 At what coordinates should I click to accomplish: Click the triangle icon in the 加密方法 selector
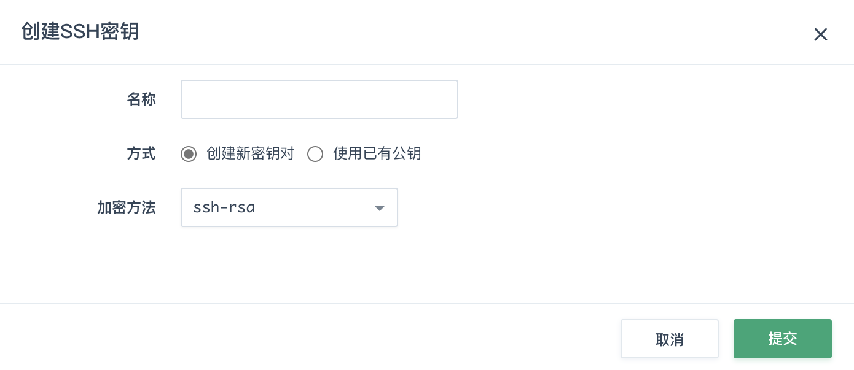(x=380, y=207)
